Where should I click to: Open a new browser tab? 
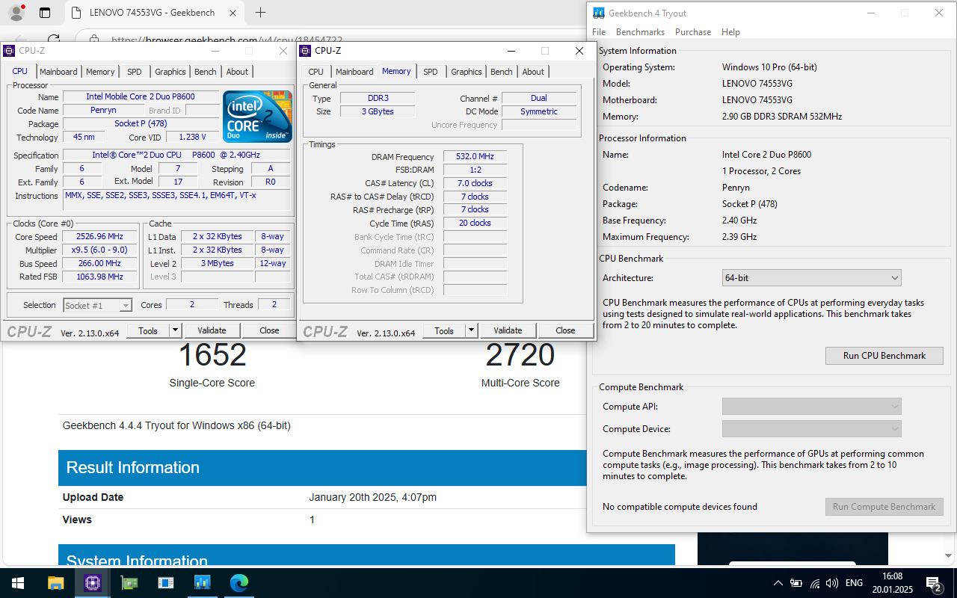(260, 13)
